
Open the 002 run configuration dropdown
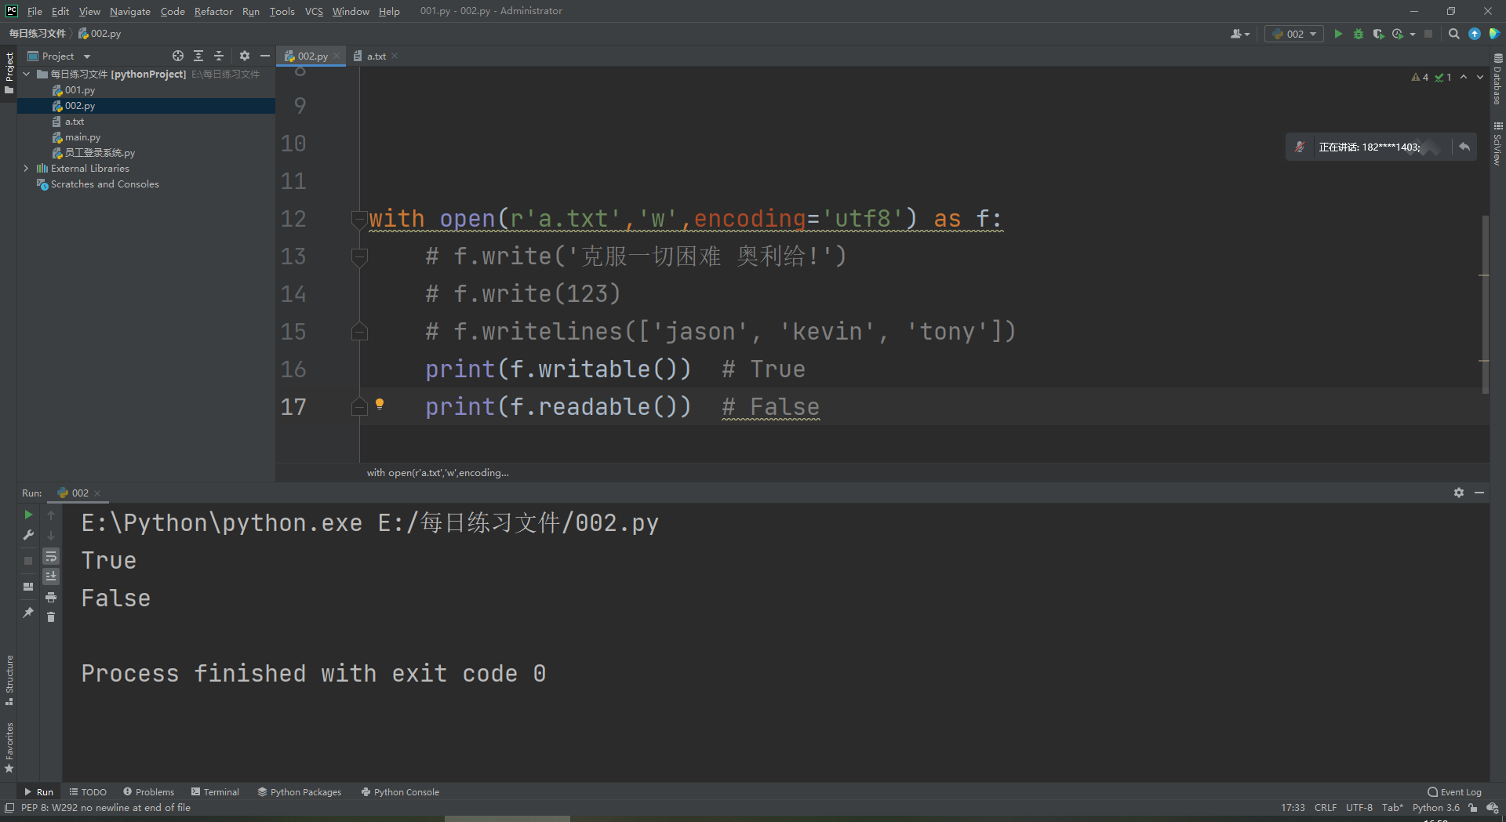tap(1295, 34)
